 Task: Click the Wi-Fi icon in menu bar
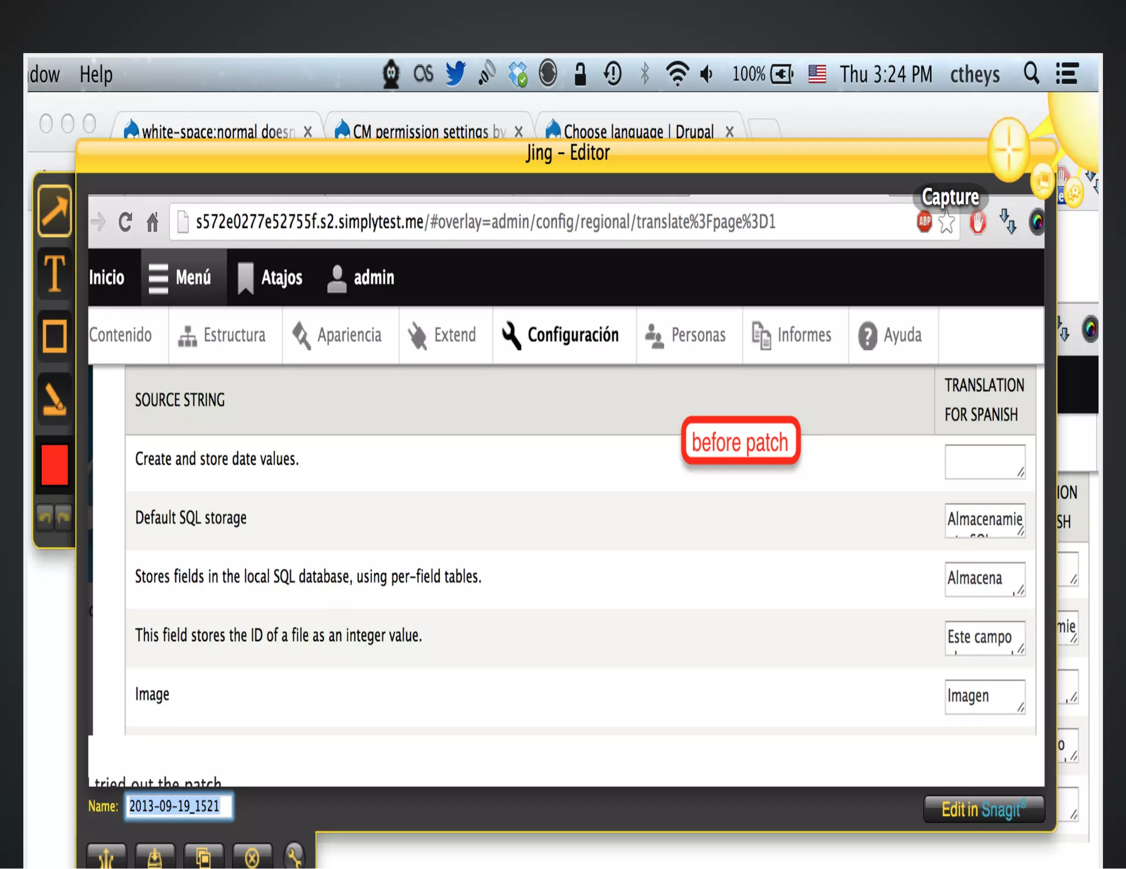pos(677,74)
